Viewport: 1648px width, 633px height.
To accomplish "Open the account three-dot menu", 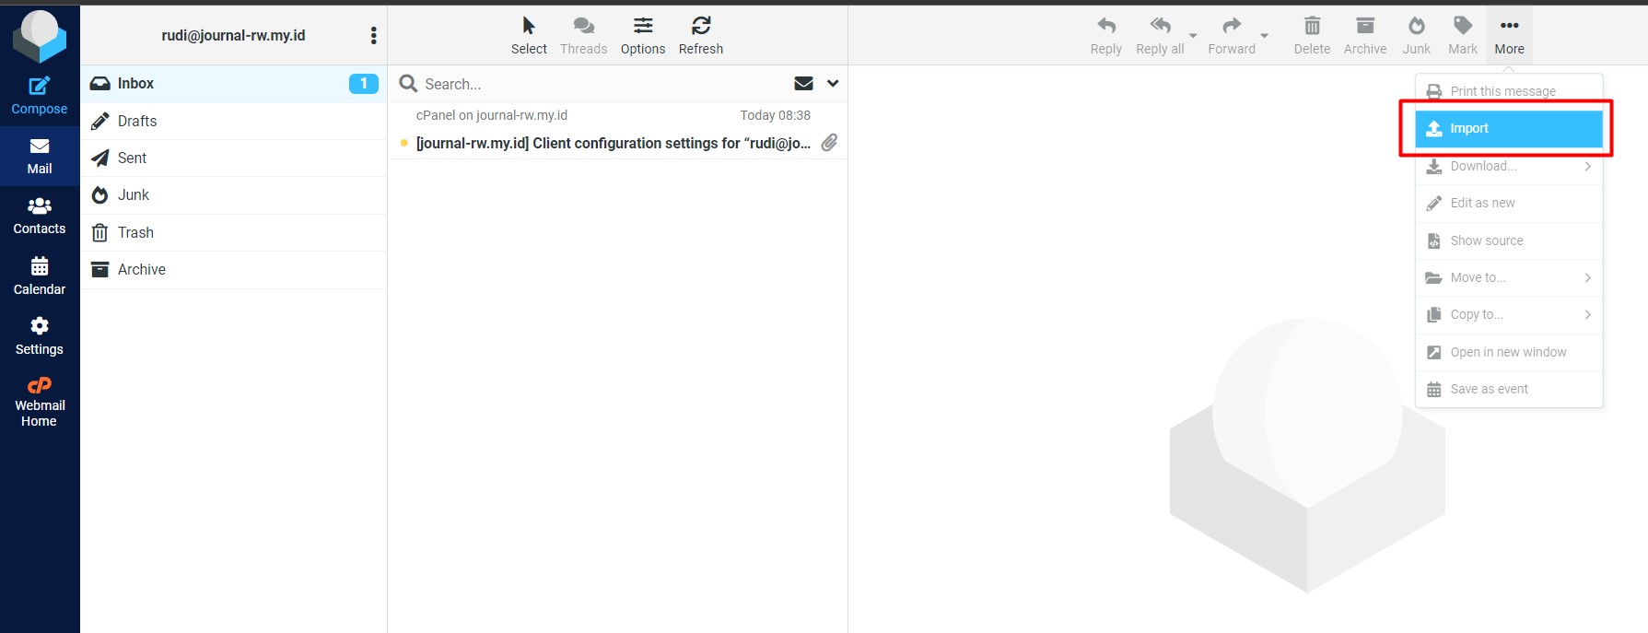I will (x=373, y=35).
